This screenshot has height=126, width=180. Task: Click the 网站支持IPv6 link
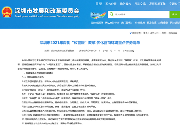pos(112,23)
